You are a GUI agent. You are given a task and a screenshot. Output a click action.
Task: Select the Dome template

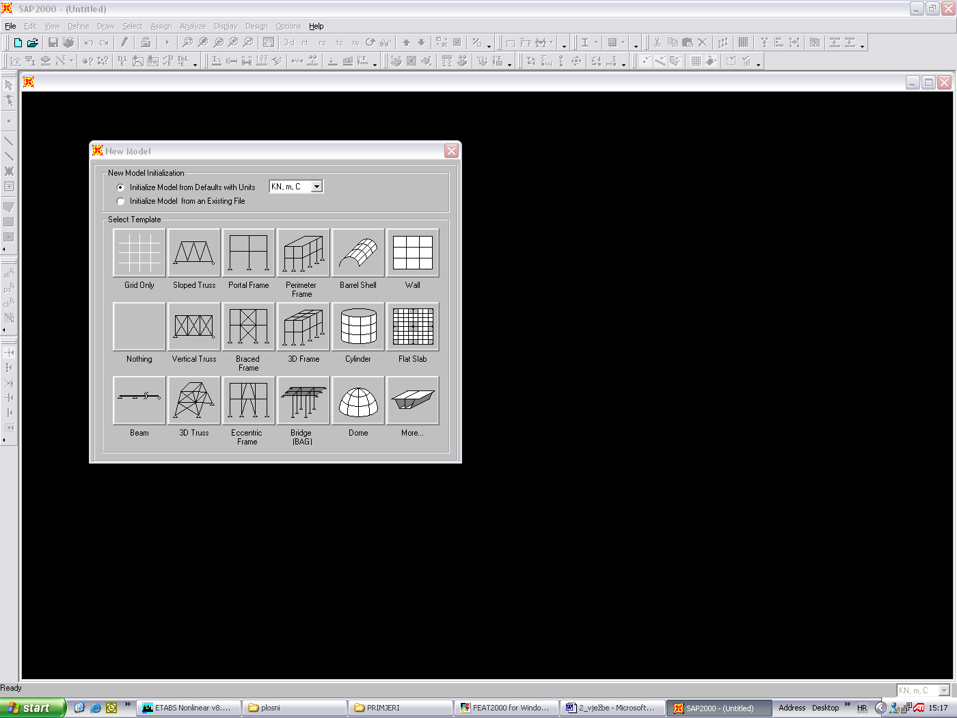[x=358, y=401]
